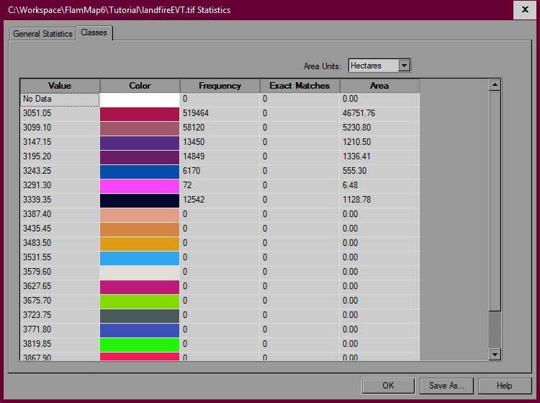The height and width of the screenshot is (403, 540).
Task: Select the 3483.50 value cell
Action: 60,244
